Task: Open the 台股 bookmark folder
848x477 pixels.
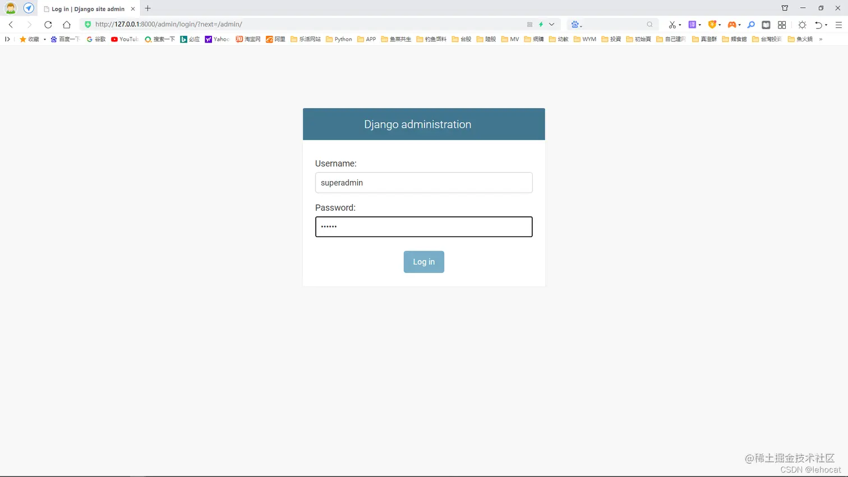Action: (462, 39)
